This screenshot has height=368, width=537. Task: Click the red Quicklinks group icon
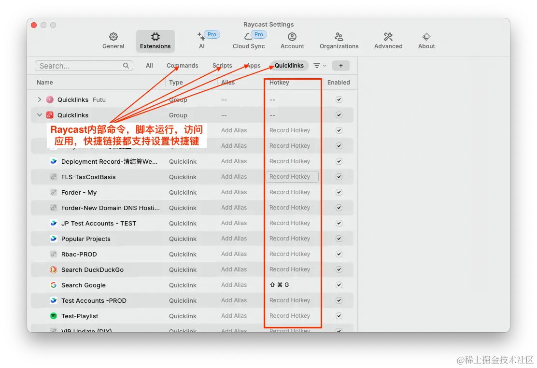[50, 115]
